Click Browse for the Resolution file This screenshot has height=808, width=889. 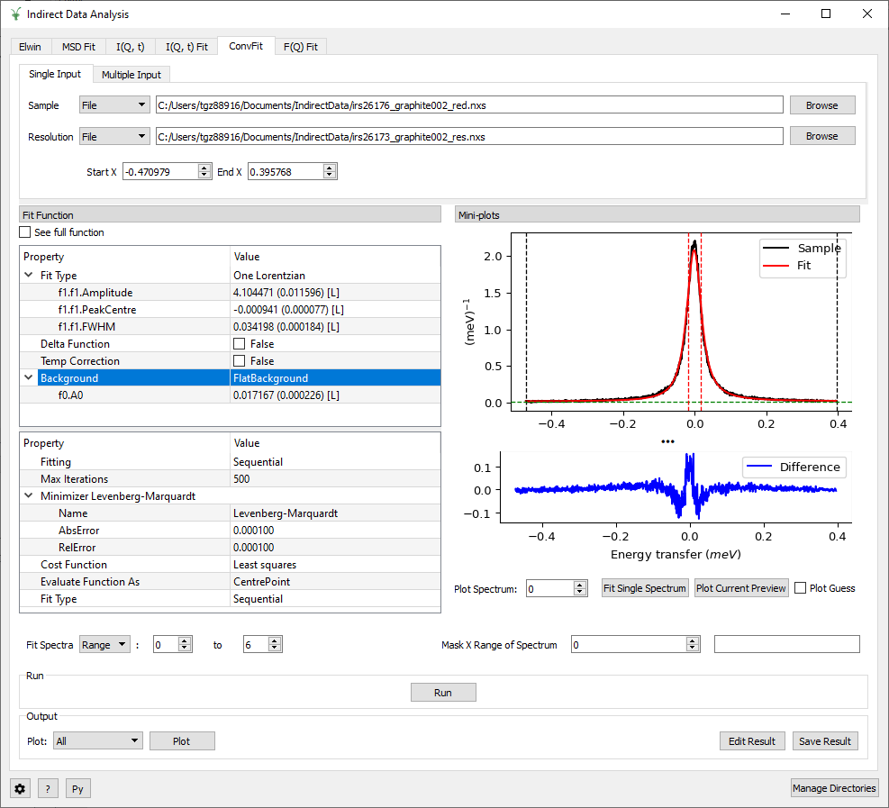[821, 136]
